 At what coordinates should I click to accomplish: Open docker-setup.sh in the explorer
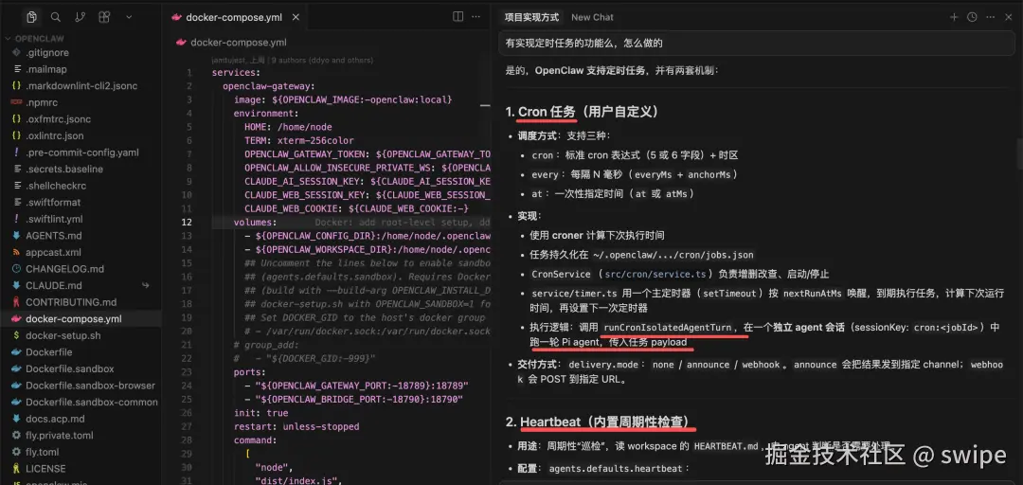63,335
